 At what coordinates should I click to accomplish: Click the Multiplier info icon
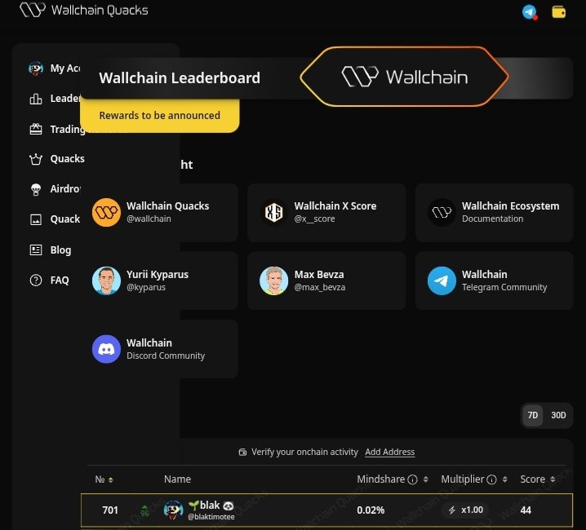point(492,479)
